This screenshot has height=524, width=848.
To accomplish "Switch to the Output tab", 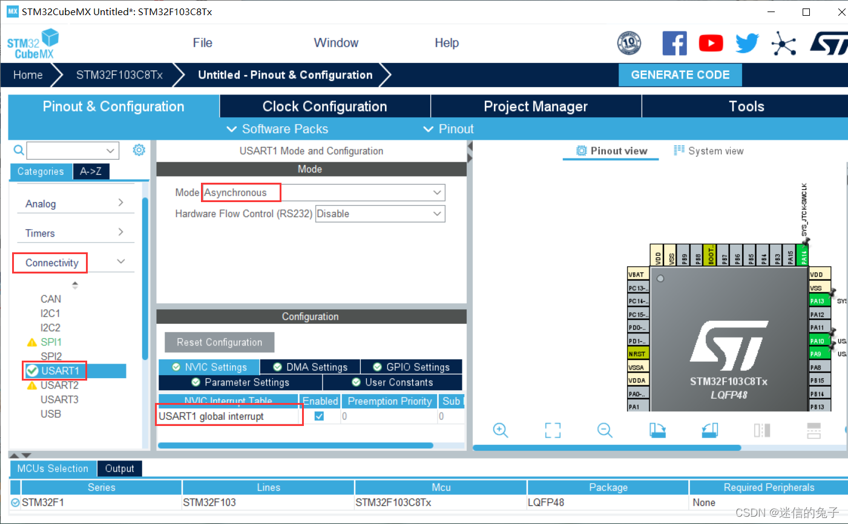I will [120, 468].
